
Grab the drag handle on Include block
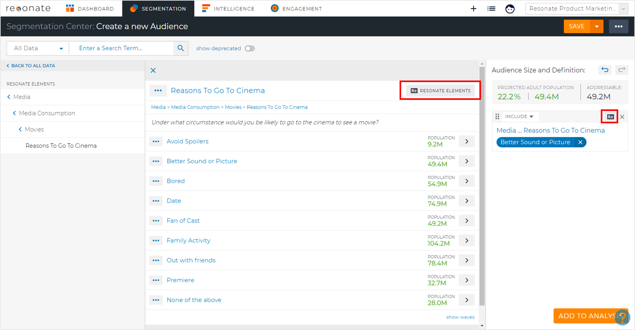pos(497,117)
